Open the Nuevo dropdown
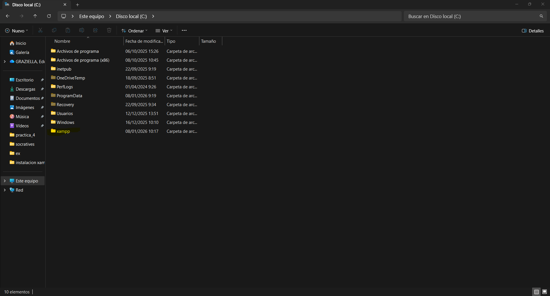550x296 pixels. (x=17, y=31)
